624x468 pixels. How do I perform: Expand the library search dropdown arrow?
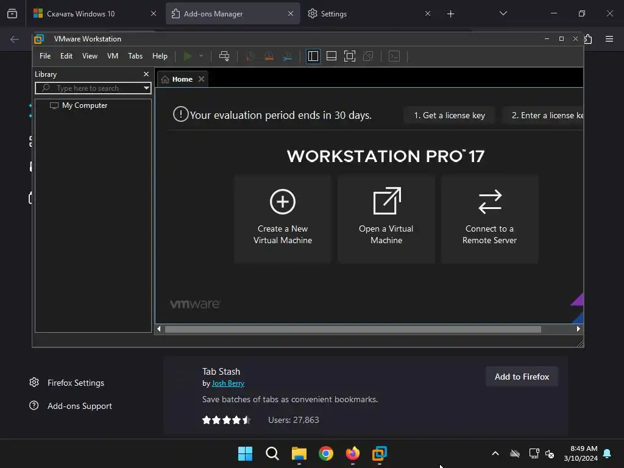146,88
